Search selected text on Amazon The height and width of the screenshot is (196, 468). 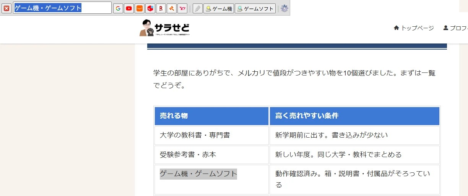(x=140, y=8)
